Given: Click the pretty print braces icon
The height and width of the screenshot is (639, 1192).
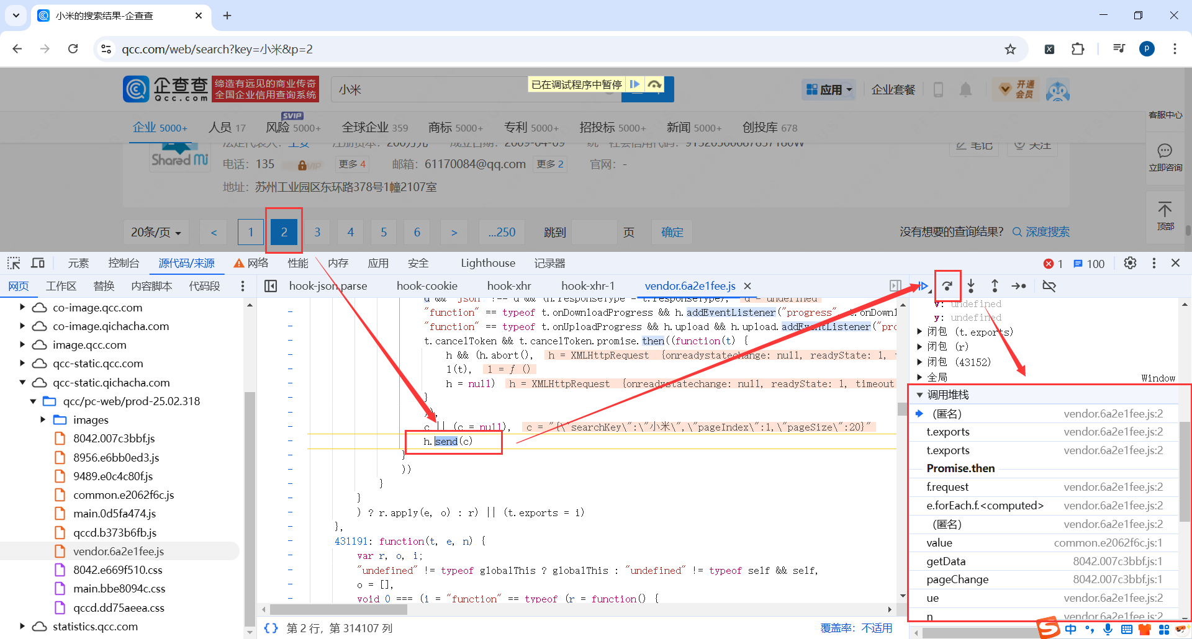Looking at the screenshot, I should pos(271,628).
